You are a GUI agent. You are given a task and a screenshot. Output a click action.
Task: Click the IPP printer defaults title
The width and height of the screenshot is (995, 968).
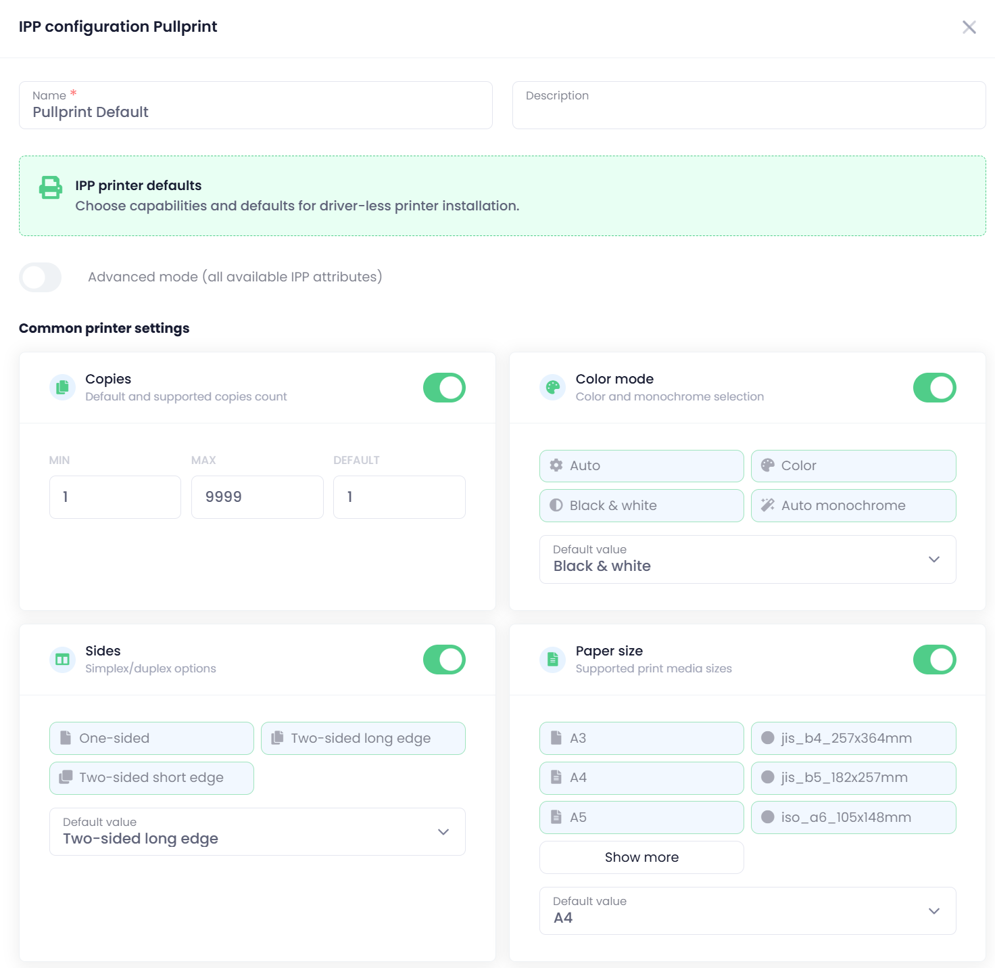click(x=139, y=185)
